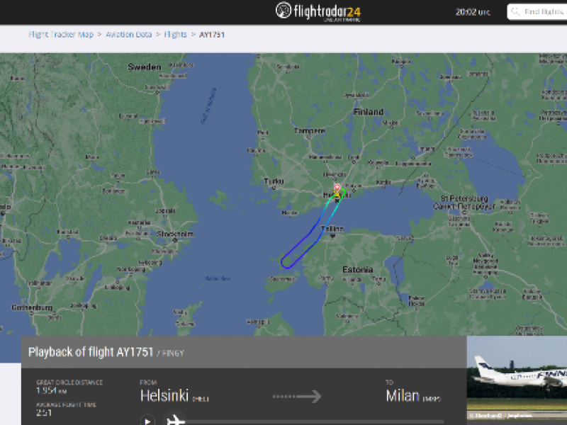Click the Sweden country label on map
This screenshot has width=567, height=425.
[145, 67]
